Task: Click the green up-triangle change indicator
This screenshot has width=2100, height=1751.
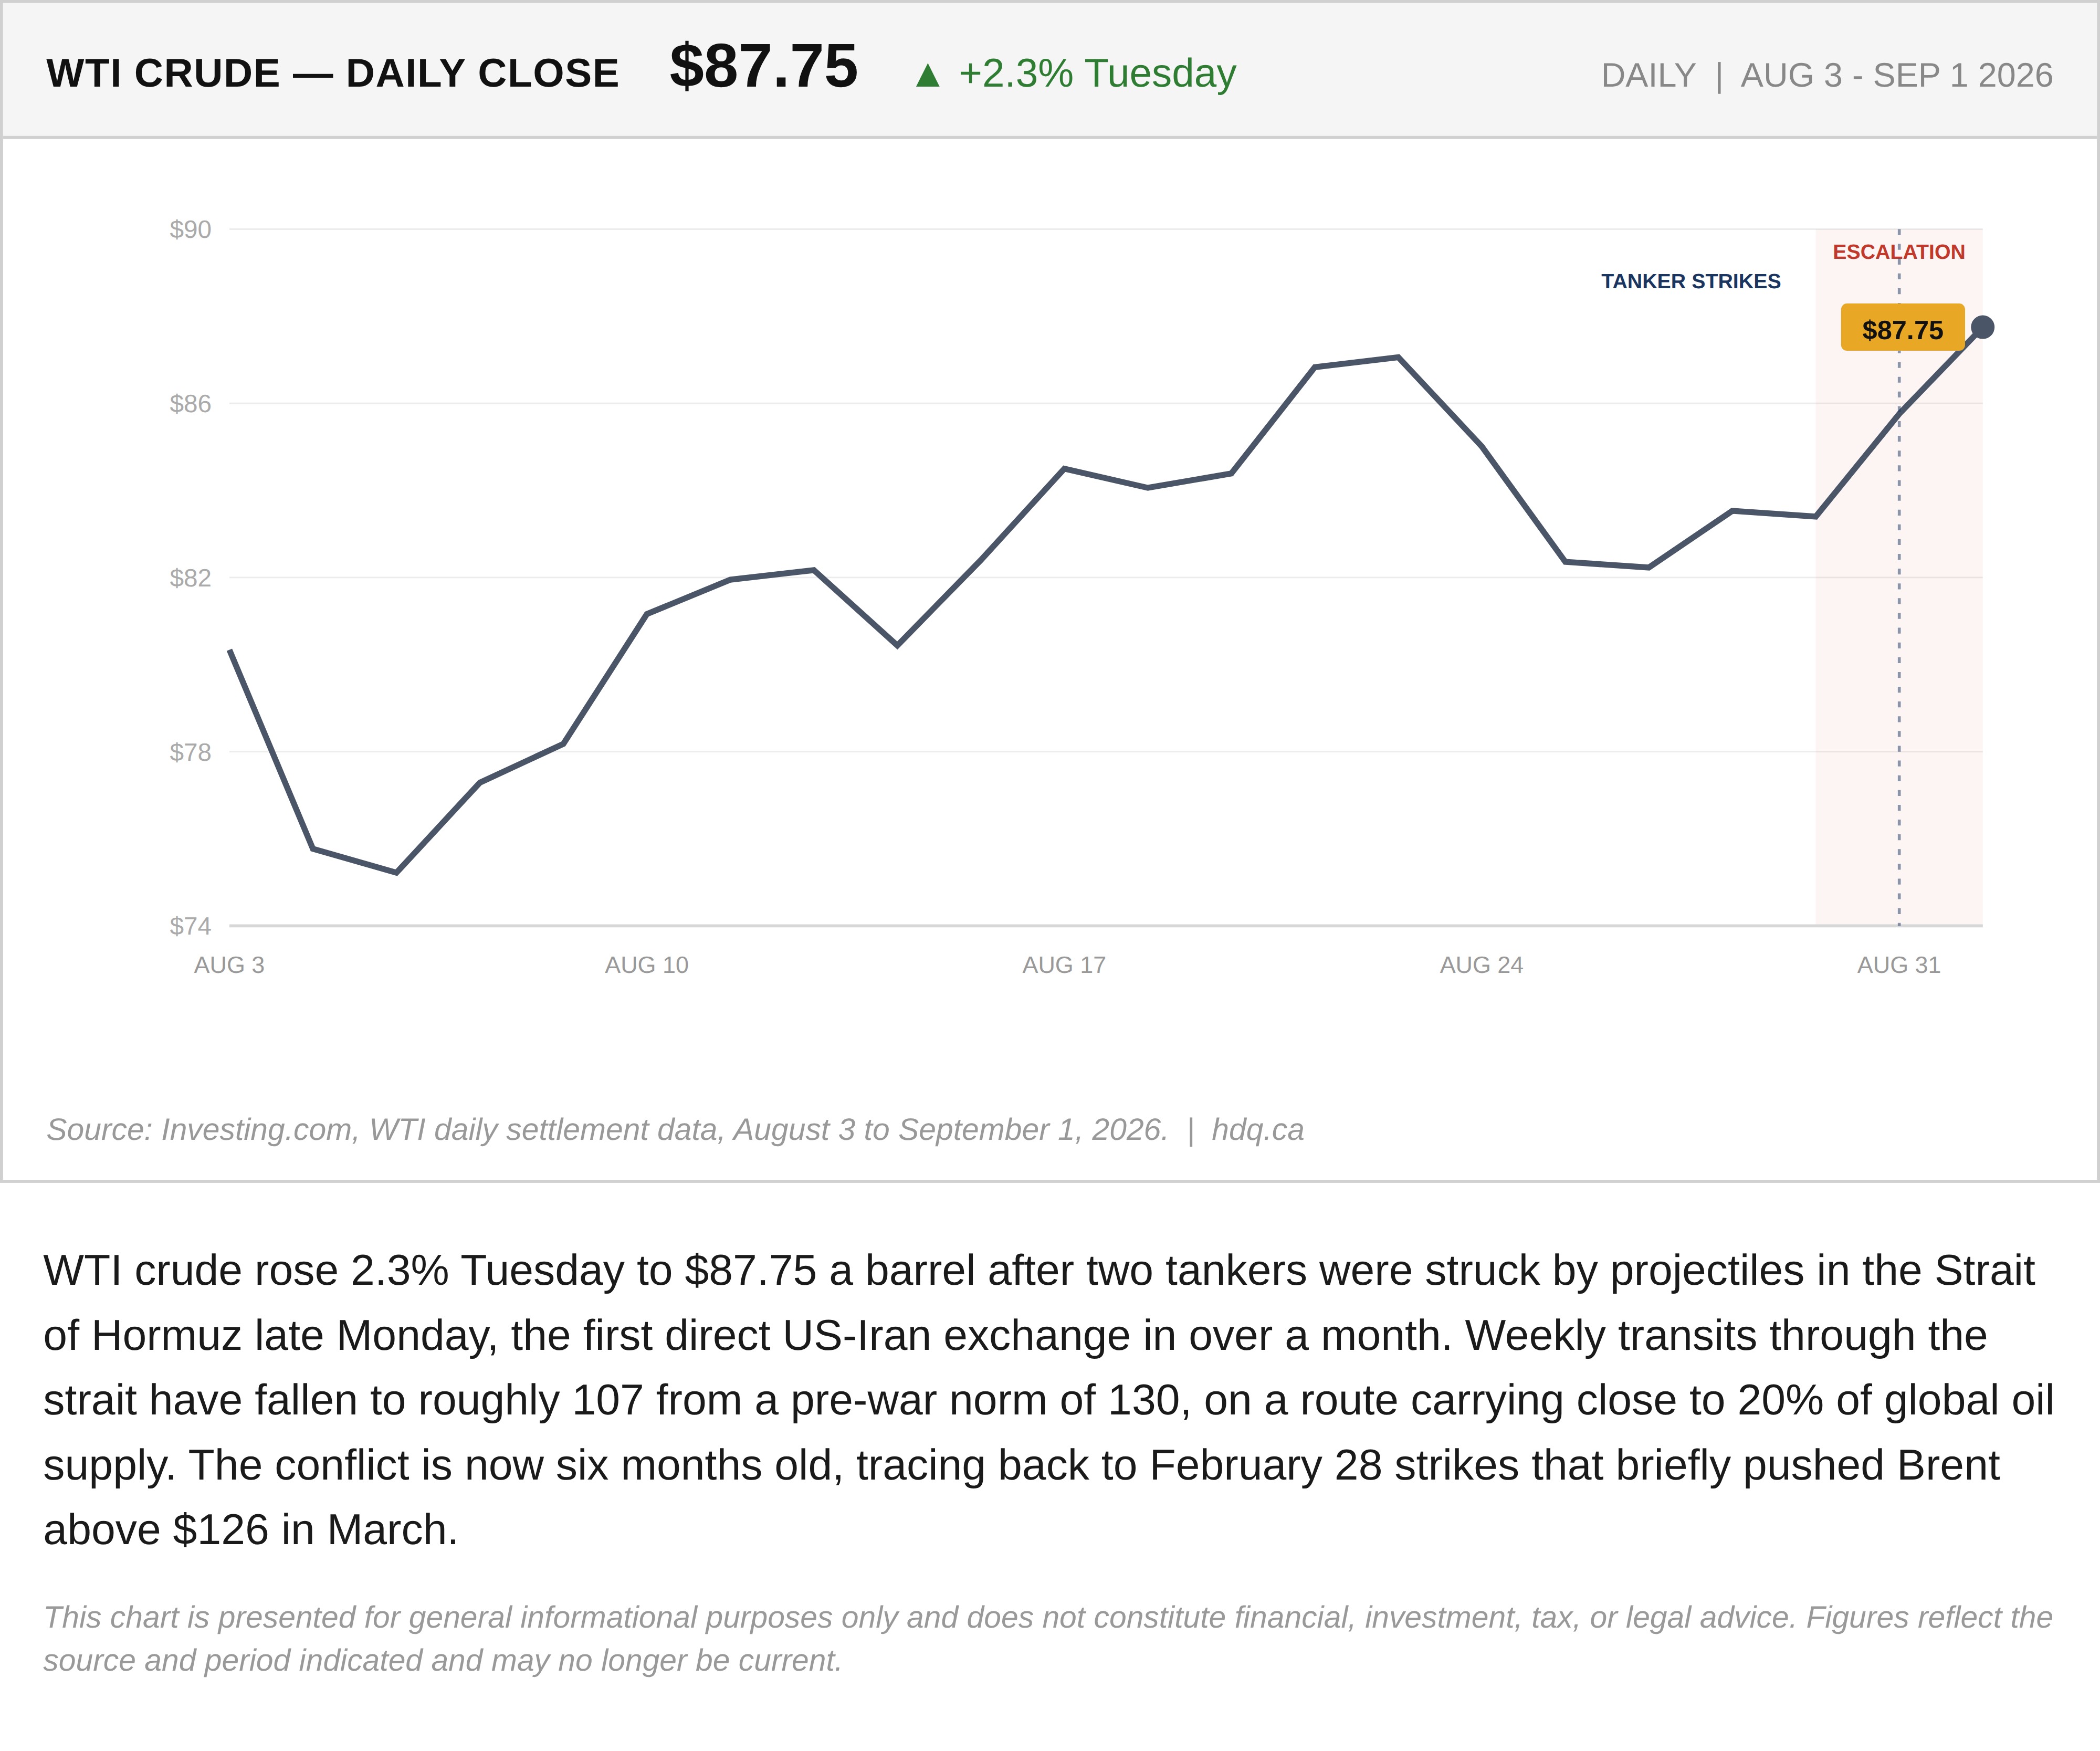Action: (x=927, y=75)
